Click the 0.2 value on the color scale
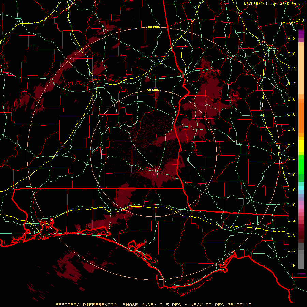This screenshot has width=307, height=307. [292, 220]
